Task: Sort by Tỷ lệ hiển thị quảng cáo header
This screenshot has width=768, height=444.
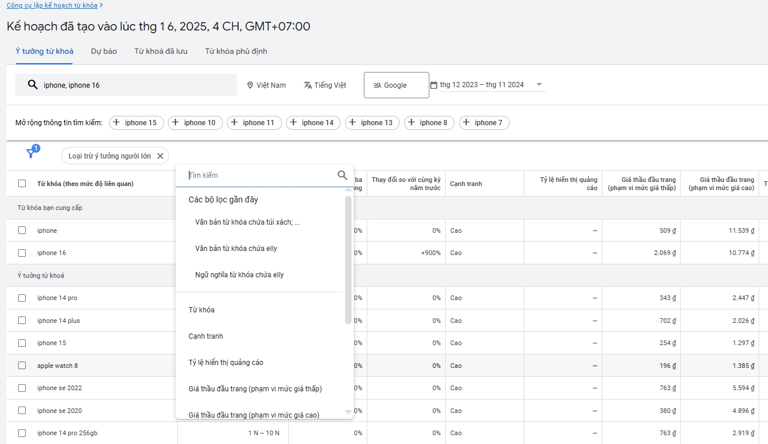Action: click(569, 184)
